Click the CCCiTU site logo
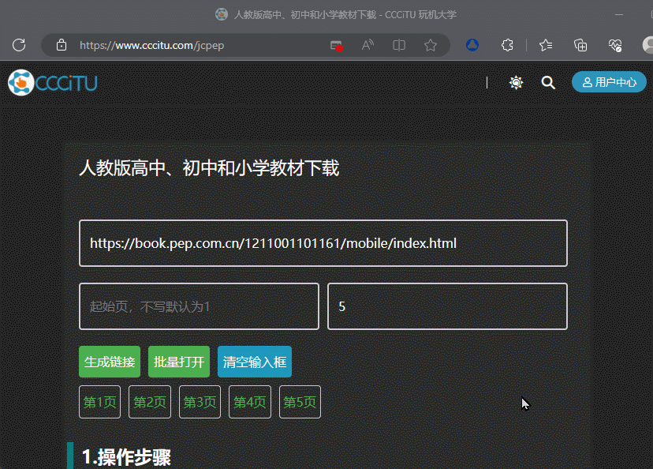 pos(52,82)
